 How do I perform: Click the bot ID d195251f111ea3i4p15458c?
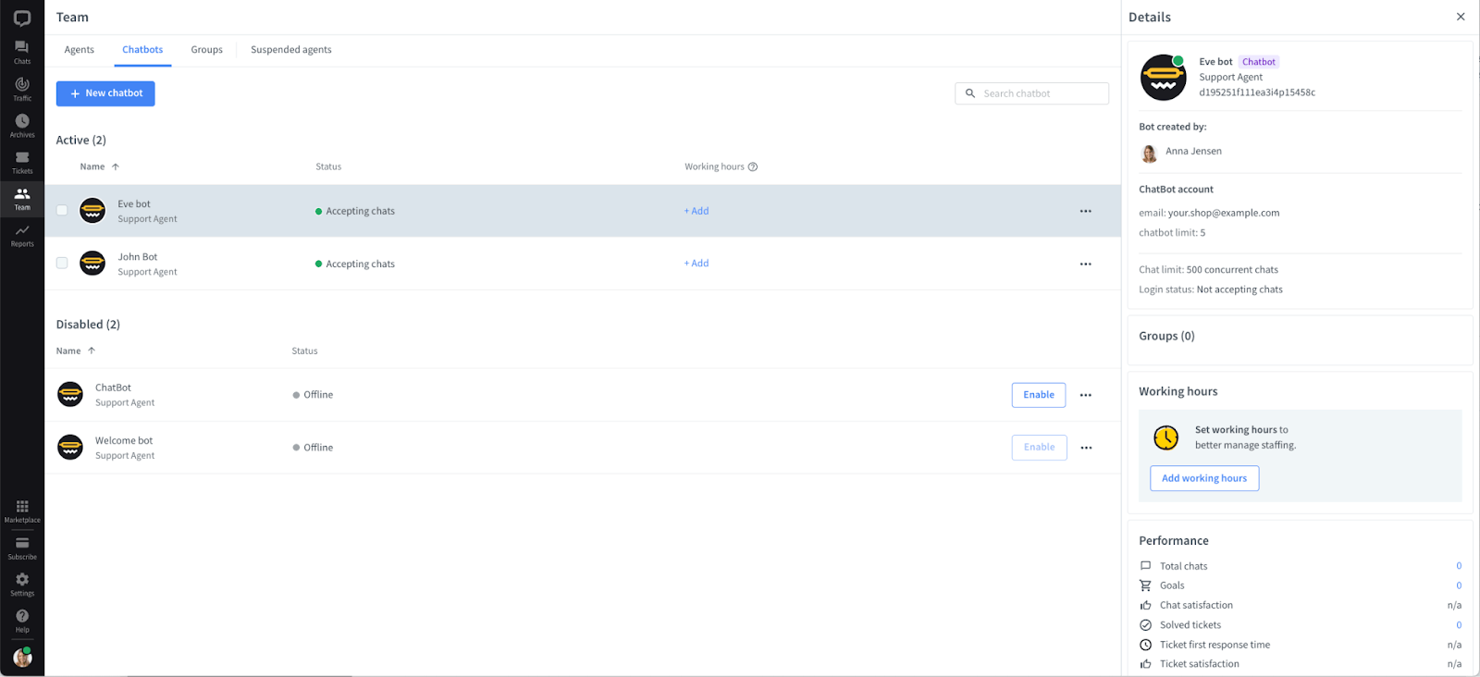[x=1257, y=92]
